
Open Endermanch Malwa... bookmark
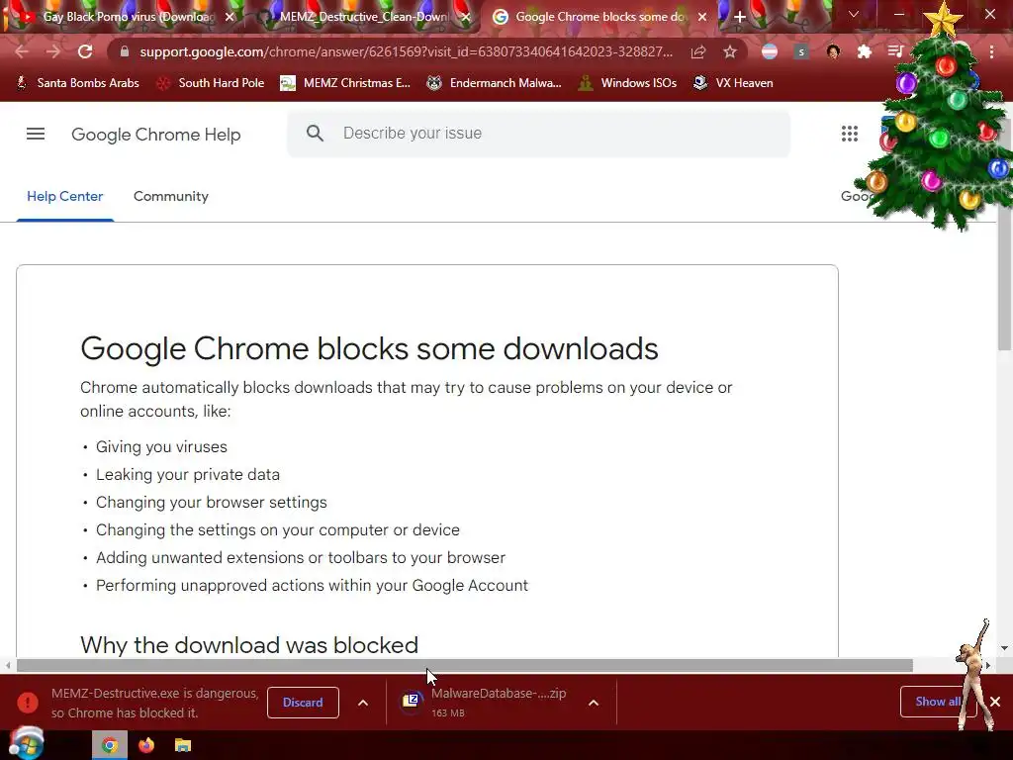[x=495, y=83]
